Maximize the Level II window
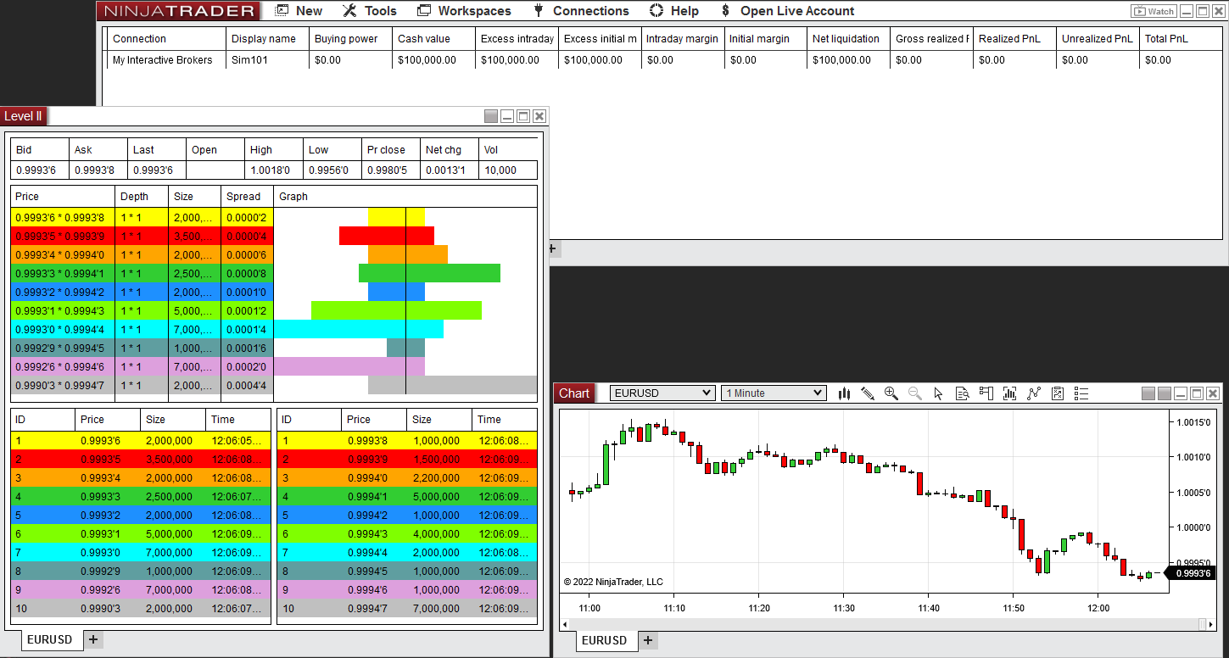 tap(523, 116)
